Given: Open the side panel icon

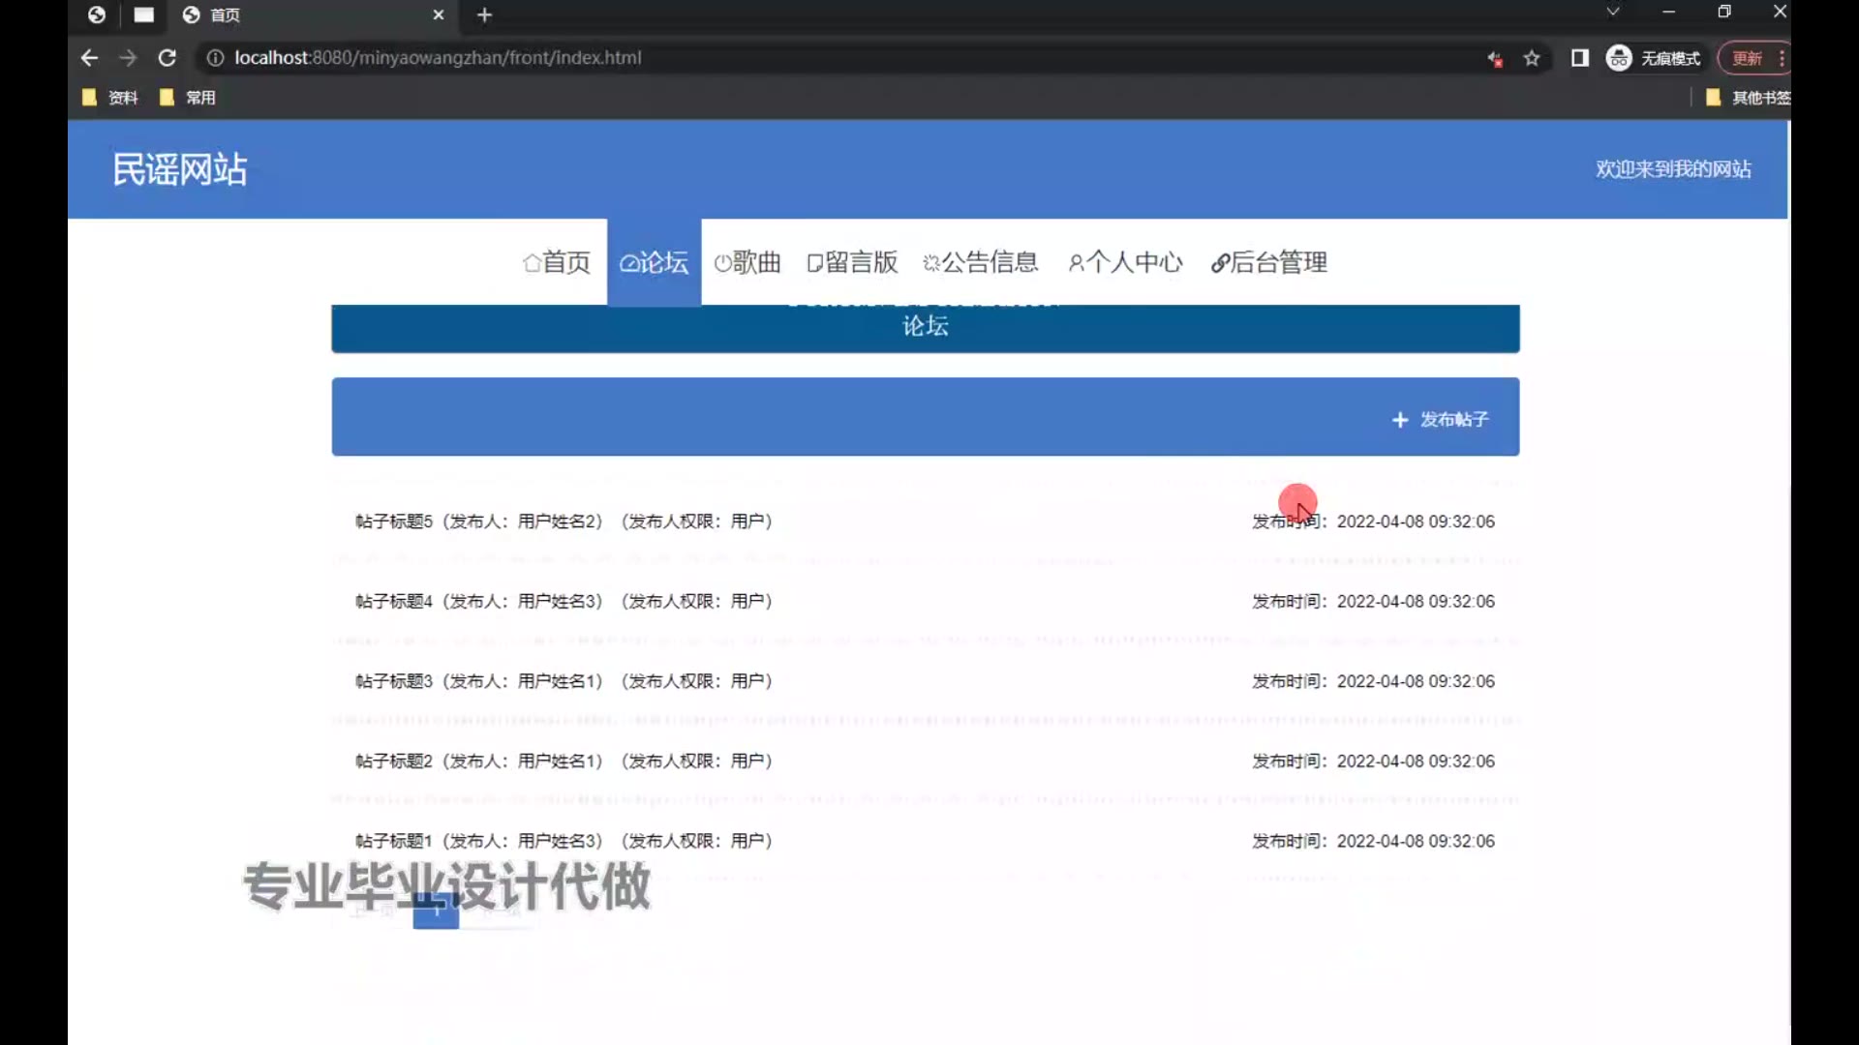Looking at the screenshot, I should (1580, 58).
